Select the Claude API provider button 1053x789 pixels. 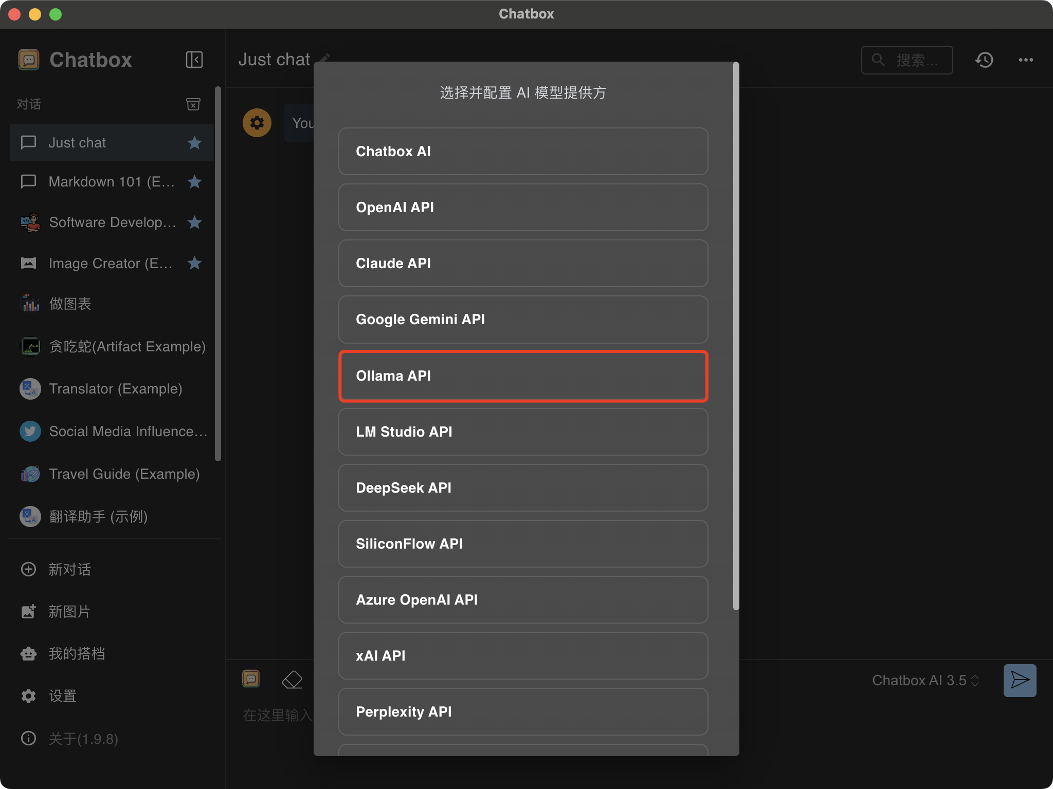[x=523, y=264]
